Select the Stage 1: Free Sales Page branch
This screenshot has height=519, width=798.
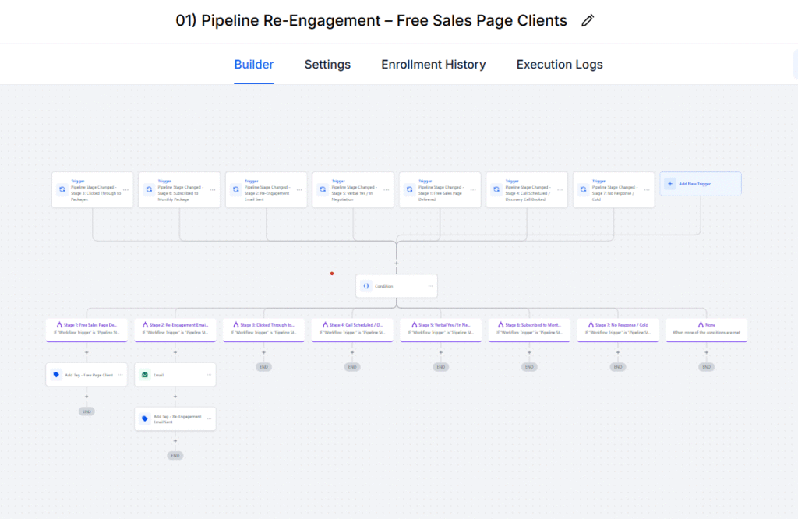(87, 329)
